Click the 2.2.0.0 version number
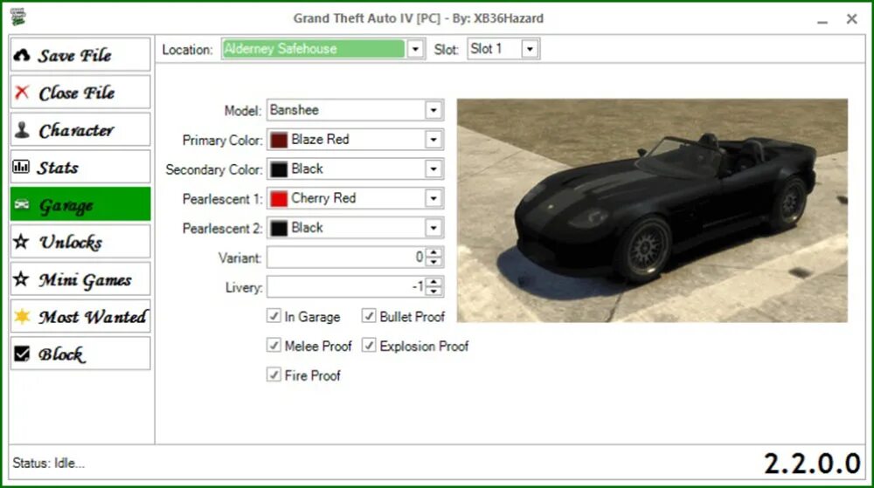Viewport: 874px width, 488px height. 812,464
